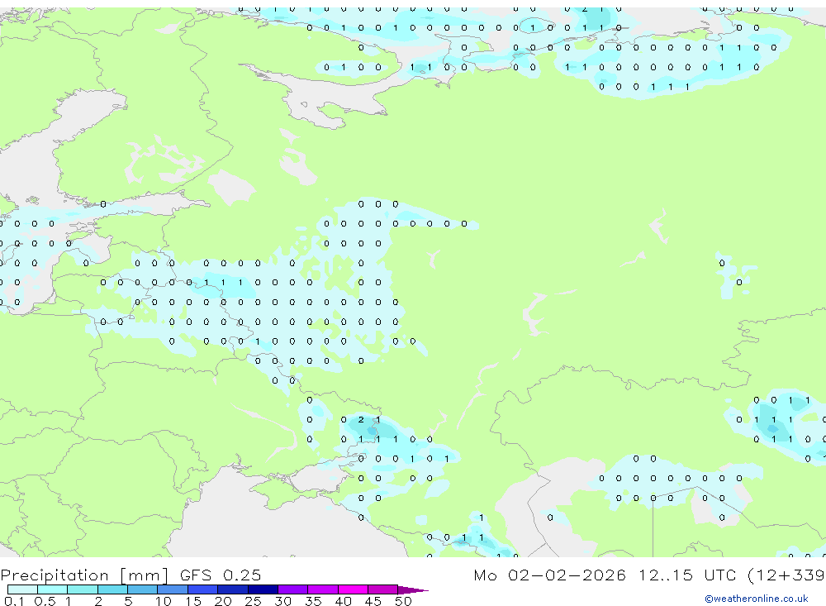Click the legend label '50'
Viewport: 826px width, 606px height.
tap(403, 601)
